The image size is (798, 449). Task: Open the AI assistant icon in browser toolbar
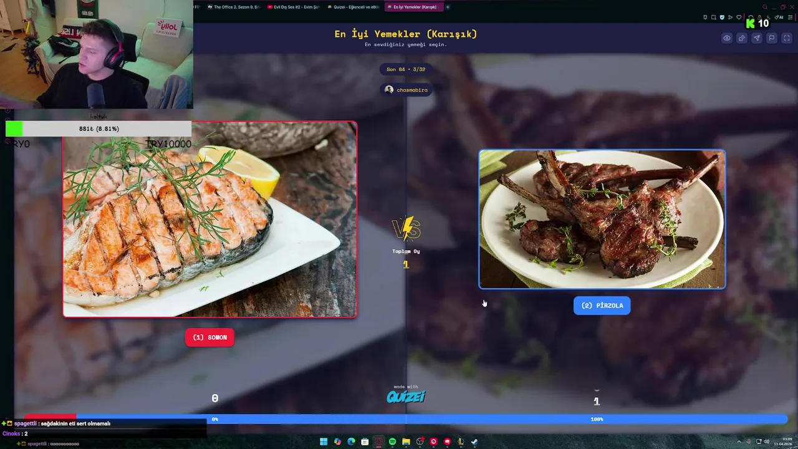coord(779,17)
